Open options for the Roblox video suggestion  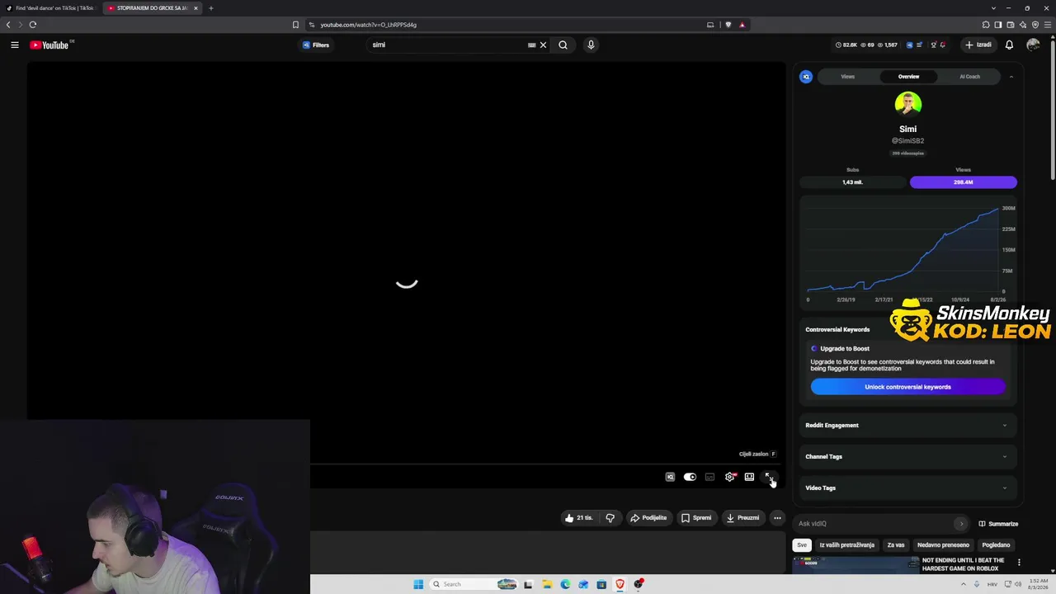[x=1019, y=563]
